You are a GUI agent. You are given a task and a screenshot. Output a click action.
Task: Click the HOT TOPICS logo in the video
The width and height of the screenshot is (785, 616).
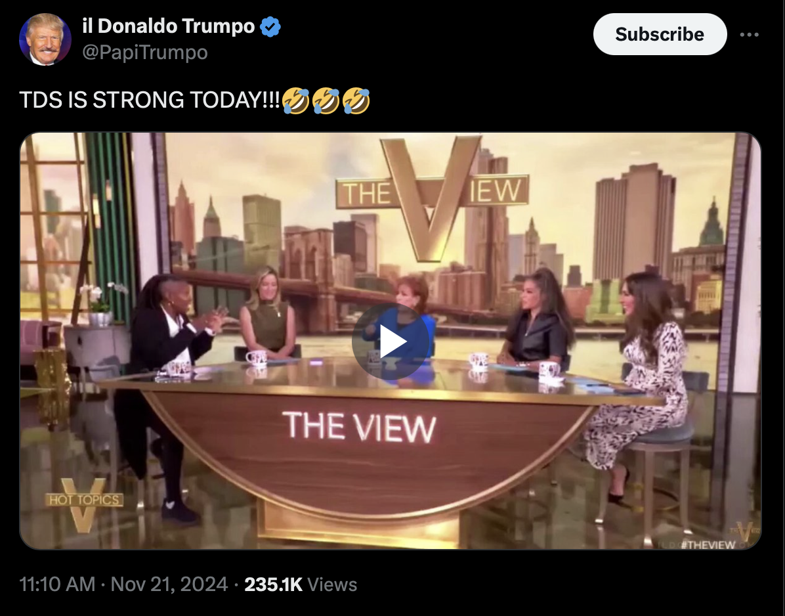[83, 504]
